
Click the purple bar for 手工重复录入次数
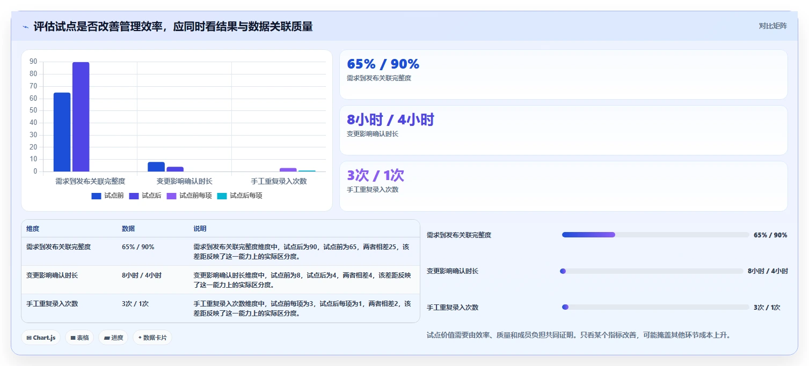tap(288, 170)
